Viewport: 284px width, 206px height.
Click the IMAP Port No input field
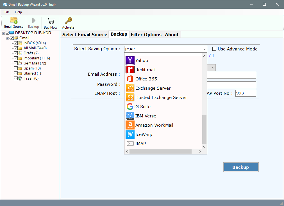(246, 93)
